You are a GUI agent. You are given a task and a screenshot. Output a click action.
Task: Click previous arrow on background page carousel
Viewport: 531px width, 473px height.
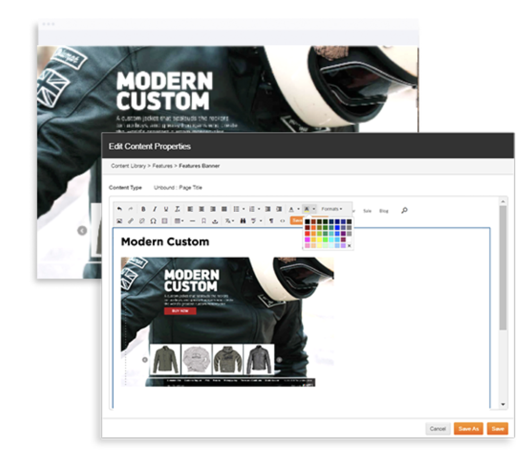point(82,231)
